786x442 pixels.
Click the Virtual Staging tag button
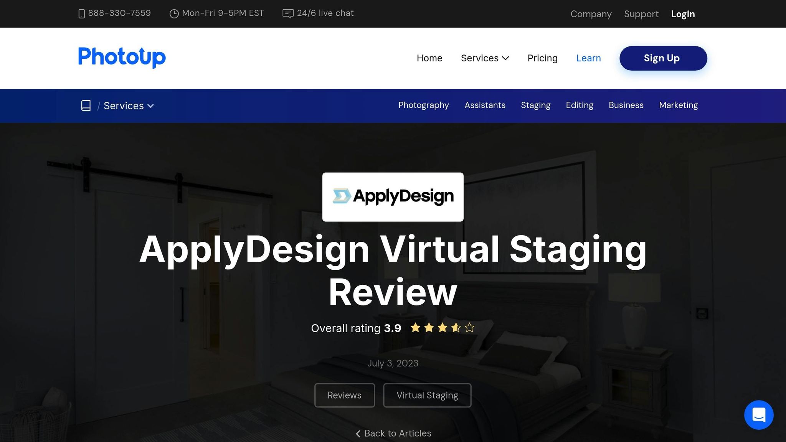point(427,395)
